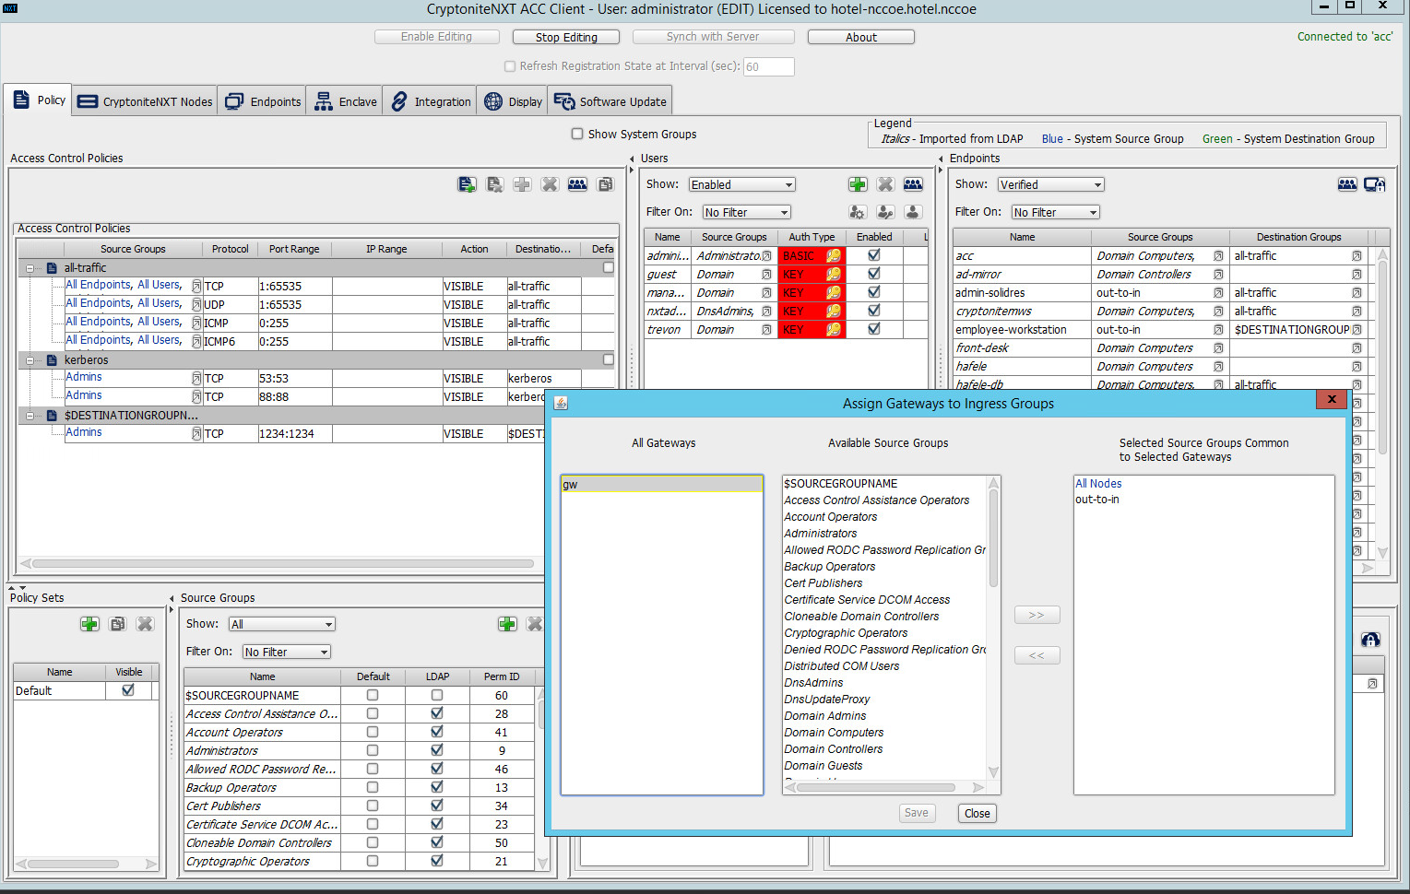Click the green add icon in Policy Sets

[x=89, y=624]
